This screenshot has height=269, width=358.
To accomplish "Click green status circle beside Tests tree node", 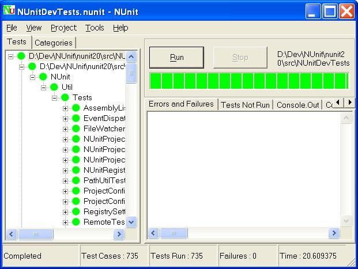I will click(65, 98).
